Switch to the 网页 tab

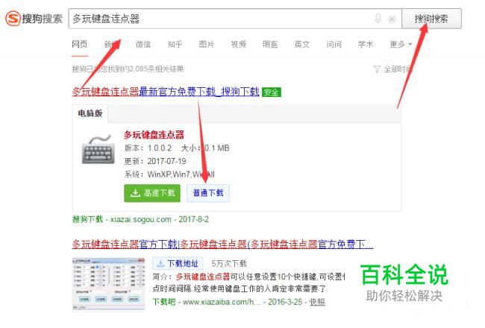[x=80, y=44]
